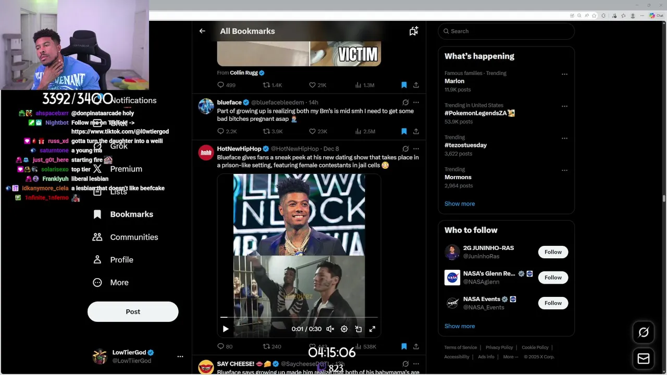The image size is (667, 375).
Task: View analytics of Collin Rugg post 1.3M
Action: [x=364, y=85]
